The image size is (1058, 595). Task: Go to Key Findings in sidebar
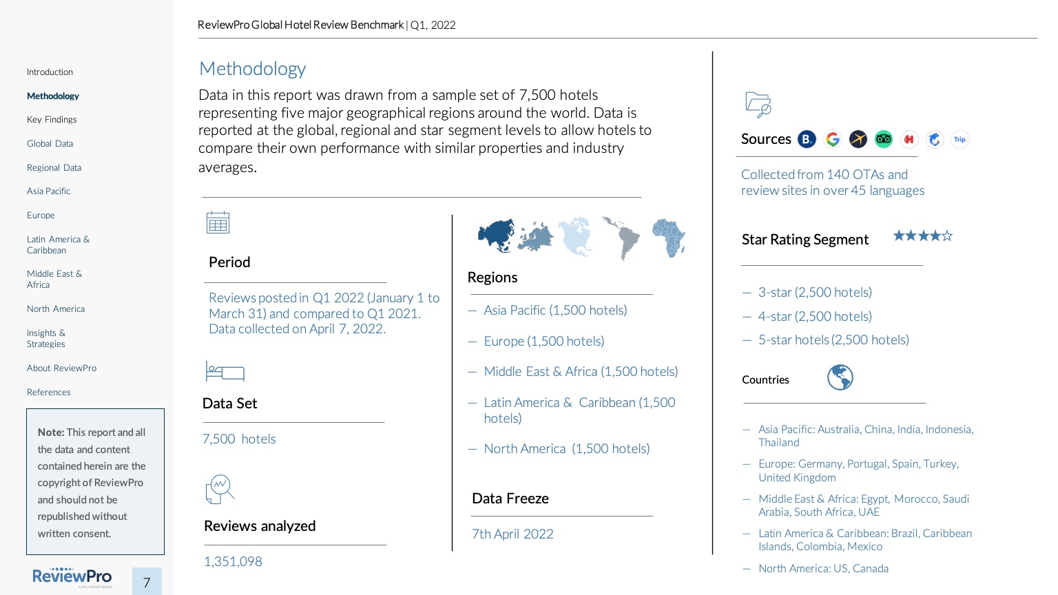click(x=52, y=120)
